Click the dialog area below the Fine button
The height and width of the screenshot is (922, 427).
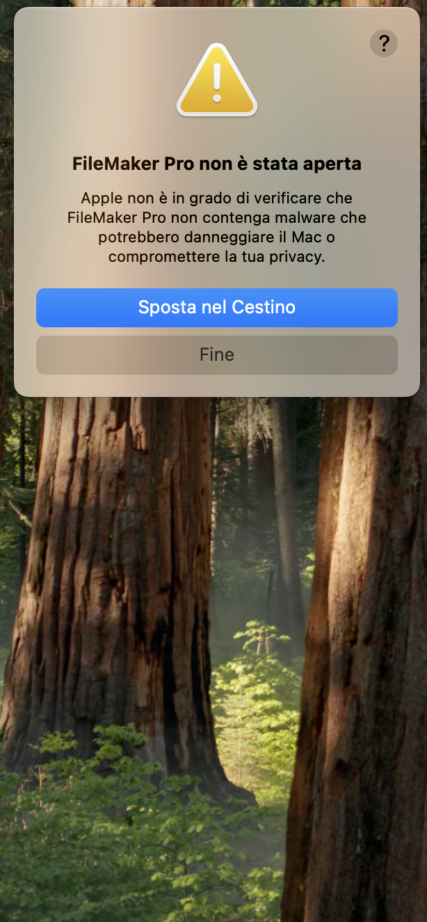click(217, 385)
